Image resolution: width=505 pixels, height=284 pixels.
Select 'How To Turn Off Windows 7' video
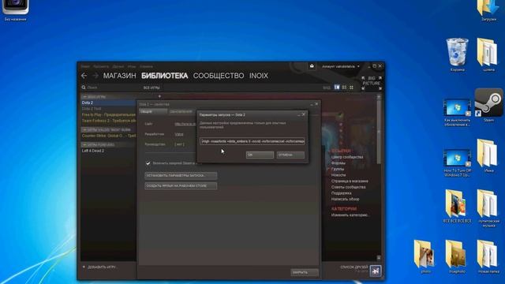pyautogui.click(x=458, y=163)
